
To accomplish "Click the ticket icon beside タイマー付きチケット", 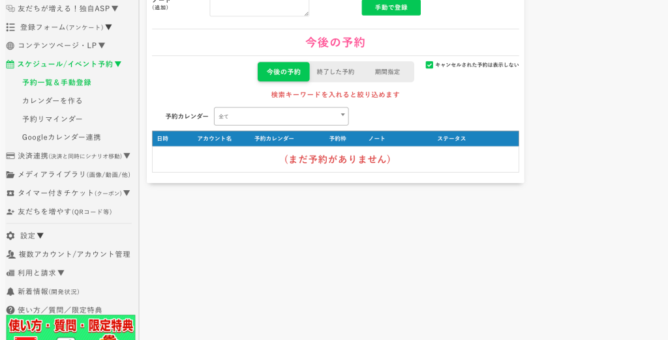I will pyautogui.click(x=10, y=193).
